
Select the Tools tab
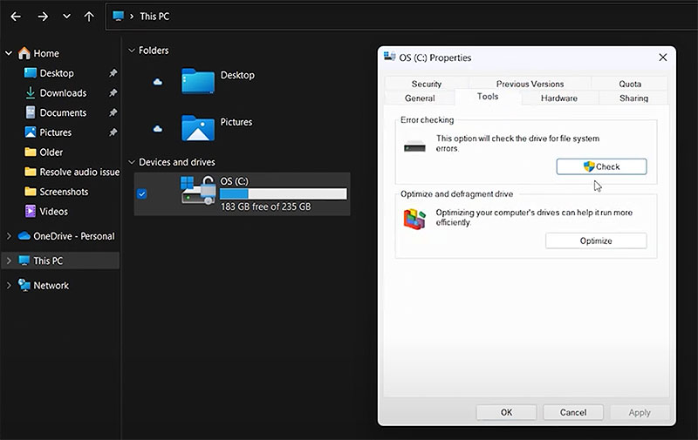488,97
